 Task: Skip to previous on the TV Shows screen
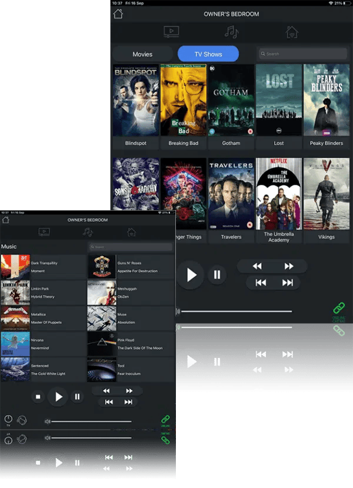pyautogui.click(x=261, y=283)
